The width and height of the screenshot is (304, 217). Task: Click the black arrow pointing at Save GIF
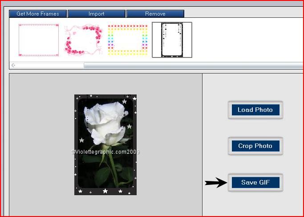215,183
